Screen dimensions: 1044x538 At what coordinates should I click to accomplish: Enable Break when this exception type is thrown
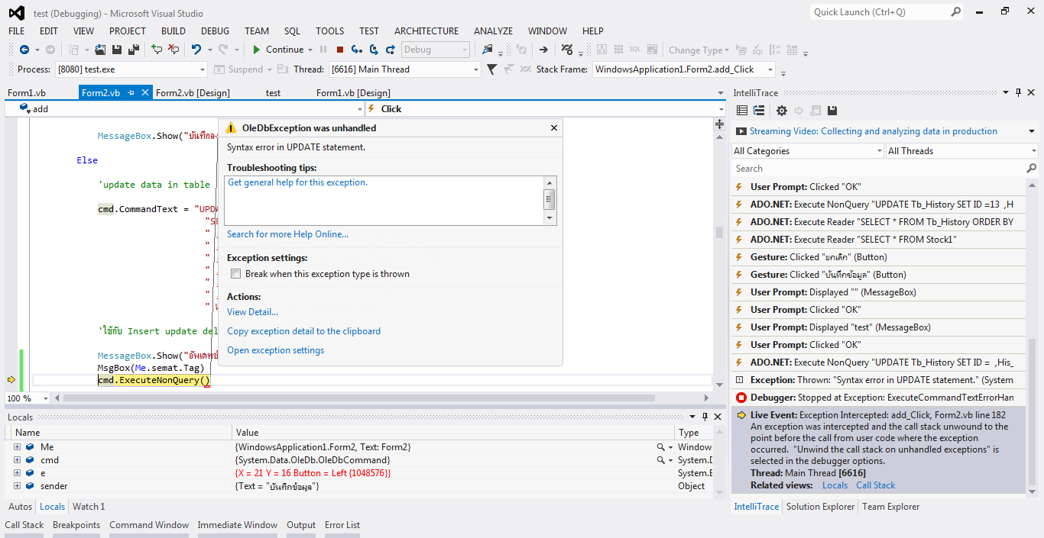pos(236,274)
